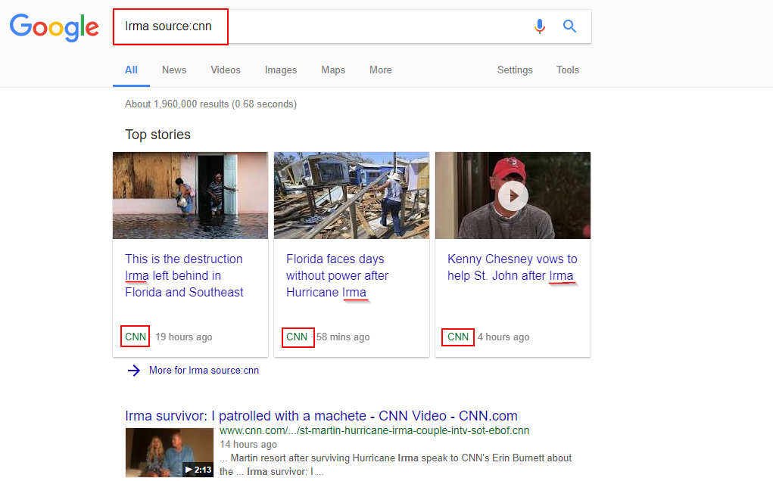
Task: Open 'Kenny Chesney vows to help St. John' story
Action: pos(513,267)
